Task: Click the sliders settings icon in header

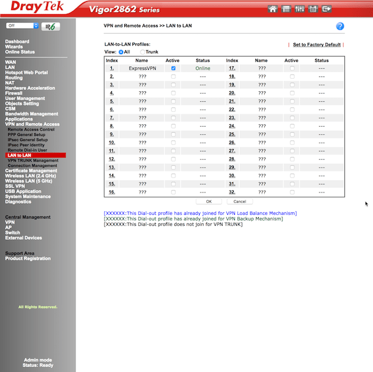Action: [300, 9]
